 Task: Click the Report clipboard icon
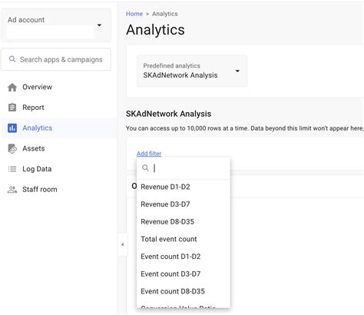[12, 108]
